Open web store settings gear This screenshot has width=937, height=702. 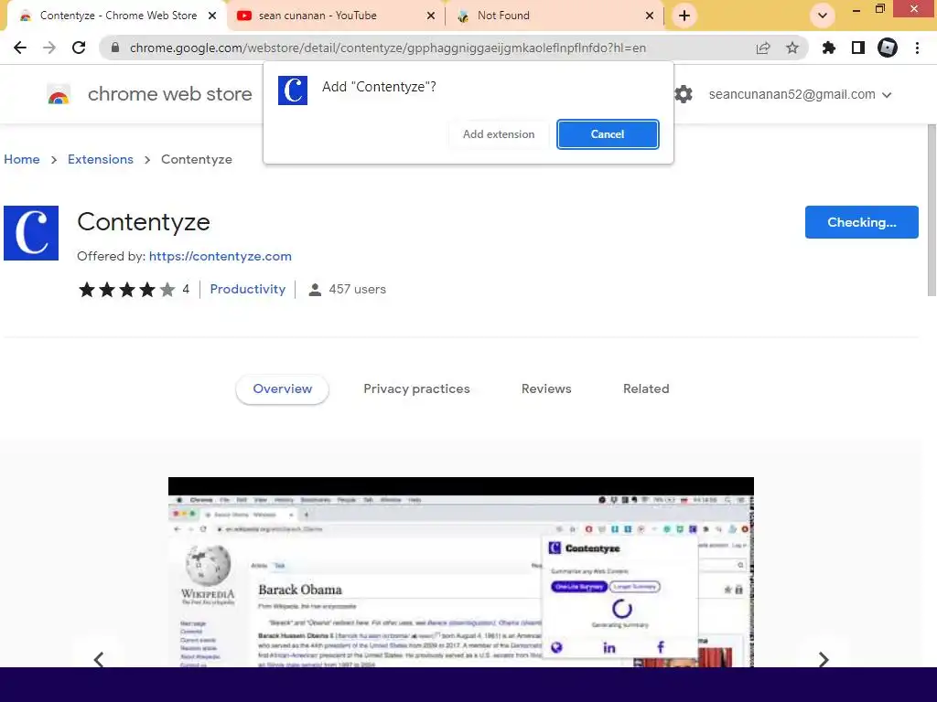683,94
